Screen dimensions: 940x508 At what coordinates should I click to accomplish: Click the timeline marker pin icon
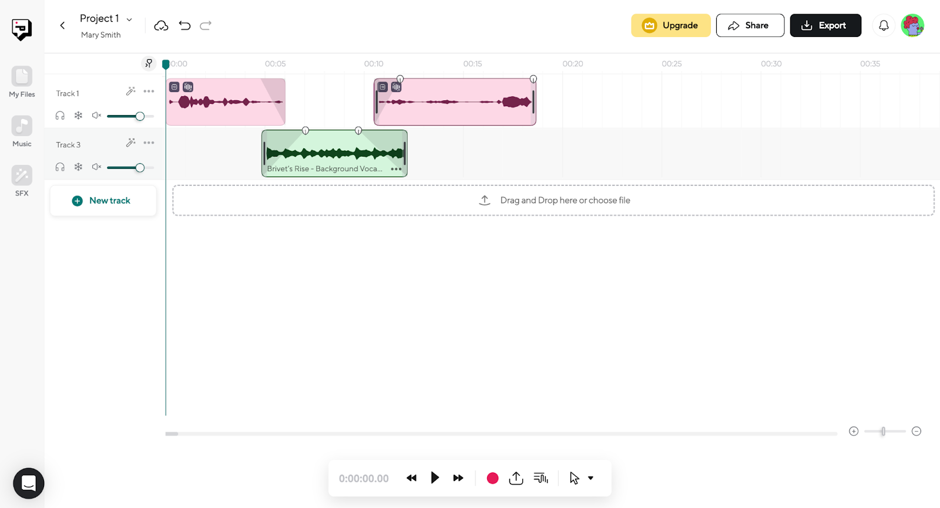(x=149, y=63)
